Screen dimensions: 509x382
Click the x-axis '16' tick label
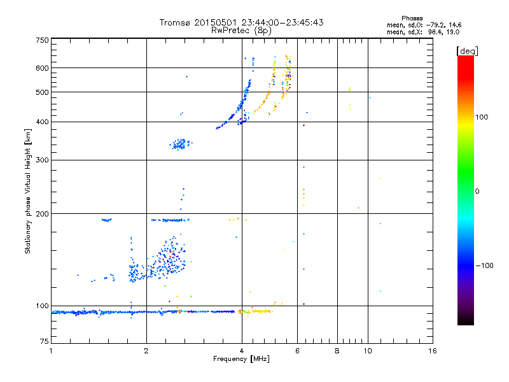[433, 351]
